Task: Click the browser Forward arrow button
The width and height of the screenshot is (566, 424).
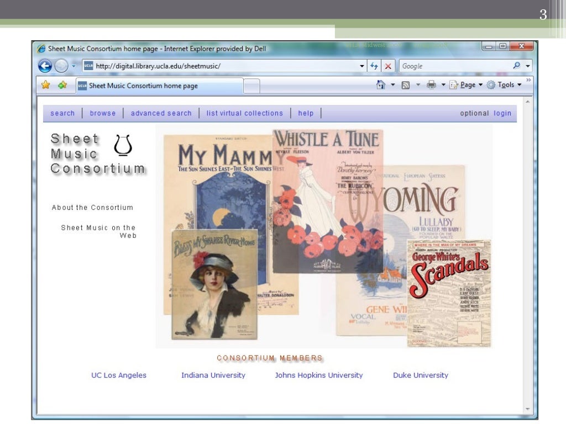Action: pos(61,66)
